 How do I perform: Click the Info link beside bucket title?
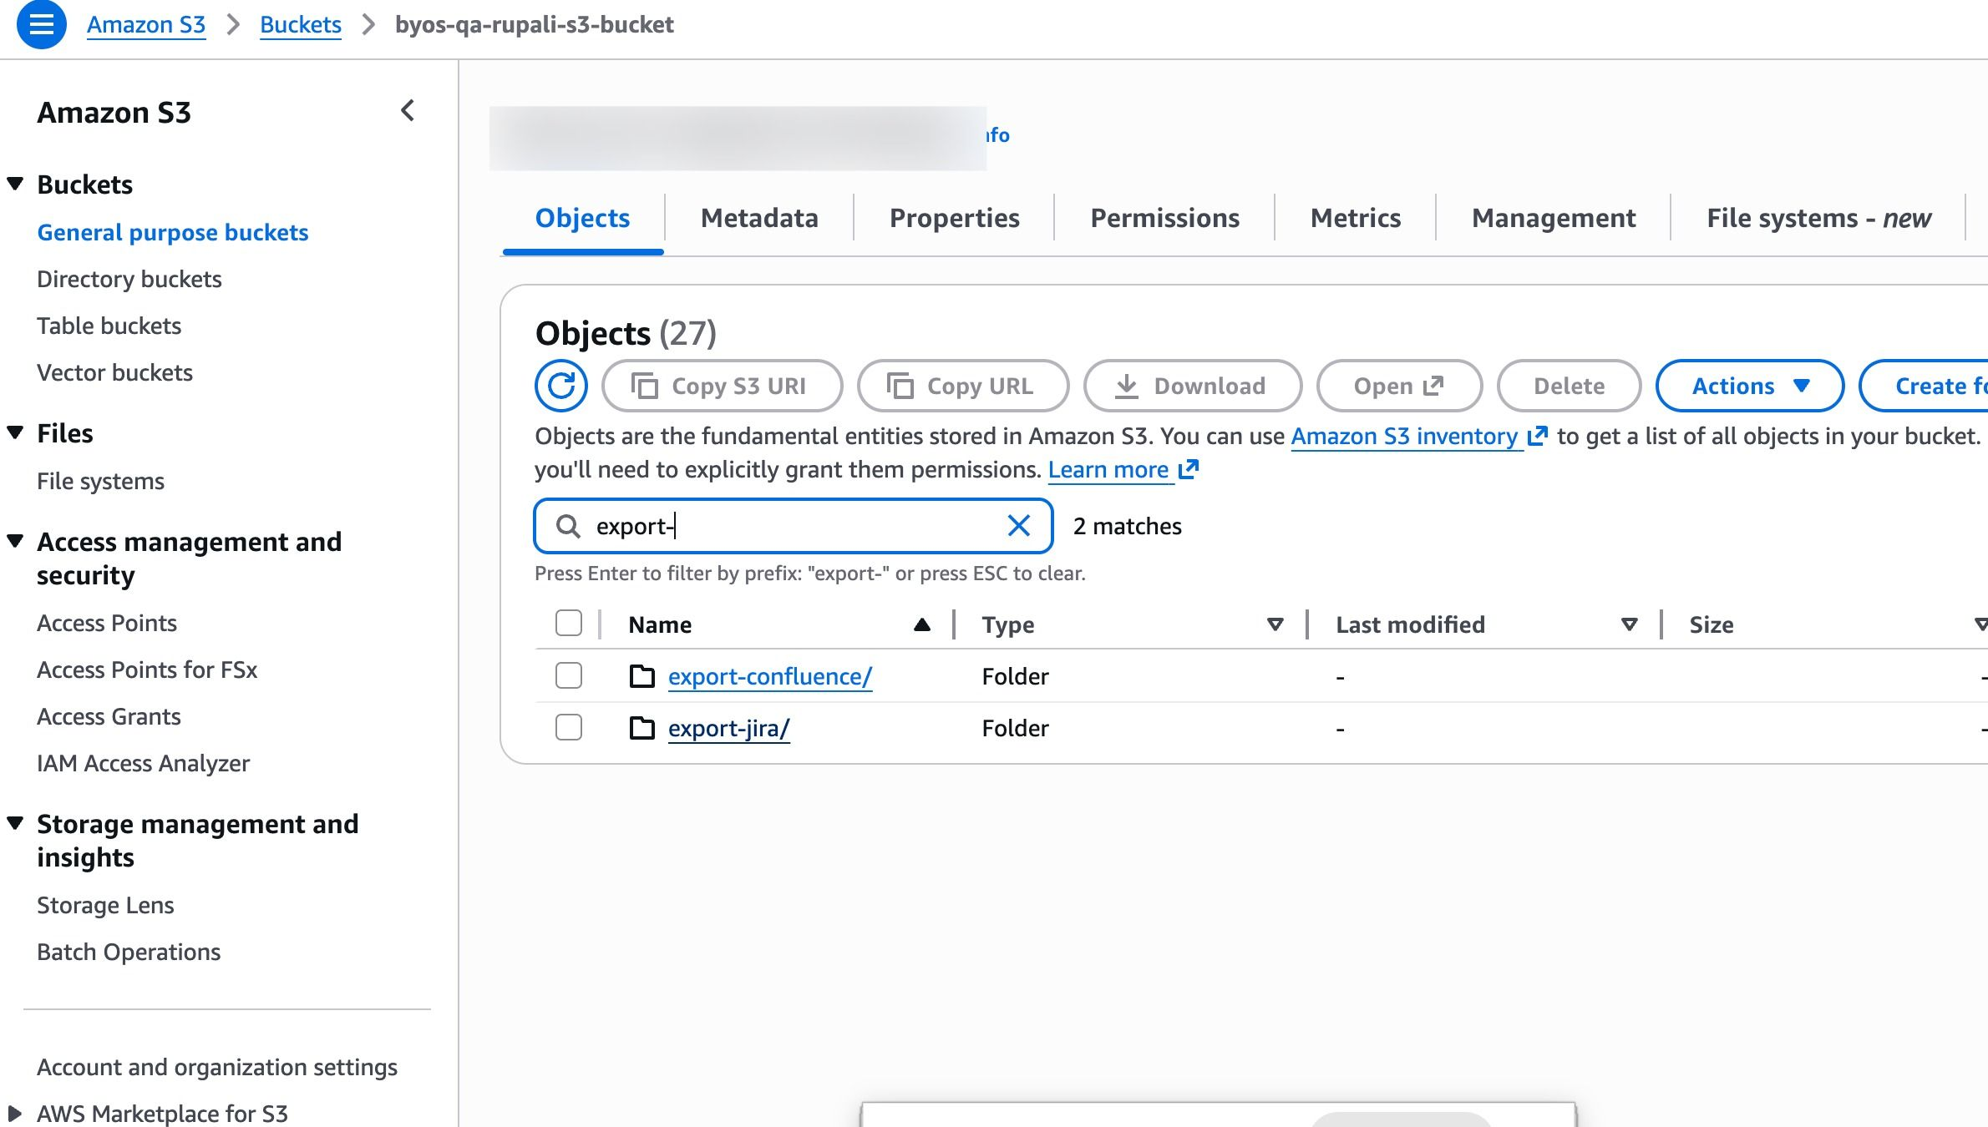point(997,135)
